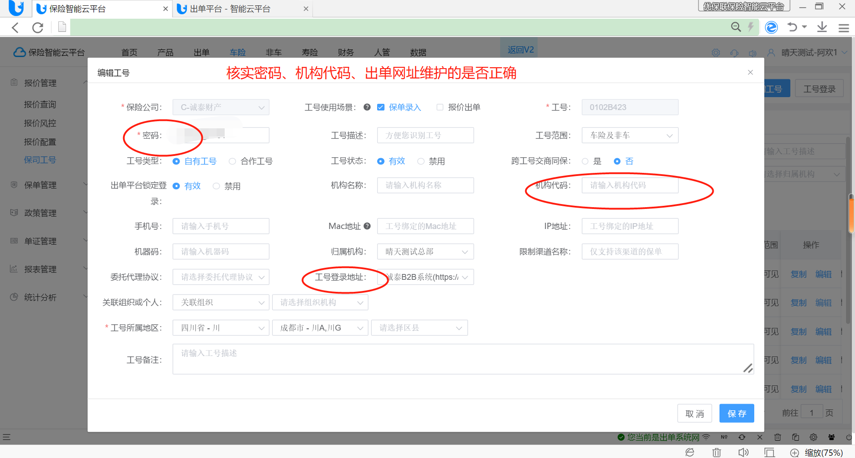Select 自有工号 radio button
The height and width of the screenshot is (458, 855).
pos(176,161)
